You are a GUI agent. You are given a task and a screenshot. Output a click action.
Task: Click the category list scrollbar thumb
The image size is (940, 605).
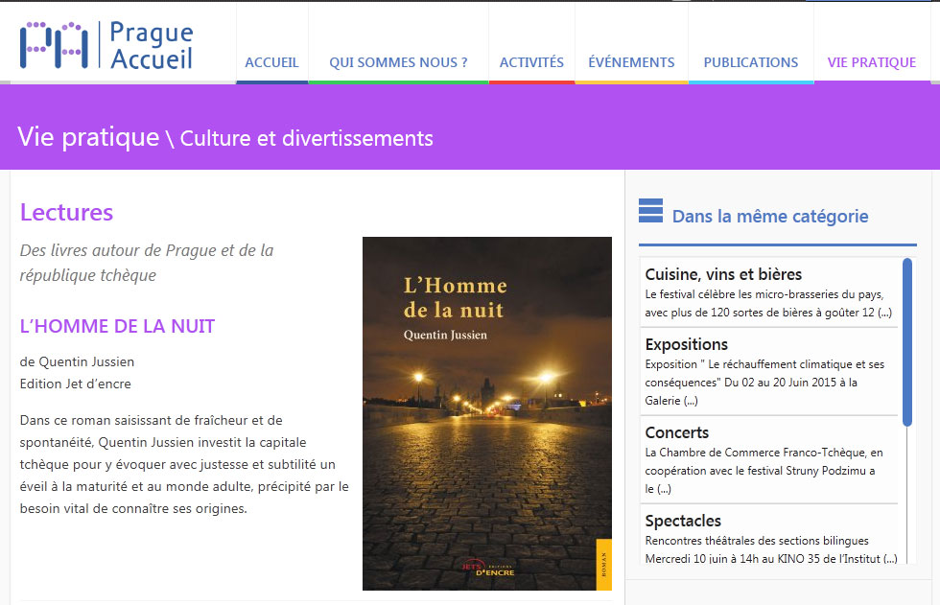tap(907, 342)
